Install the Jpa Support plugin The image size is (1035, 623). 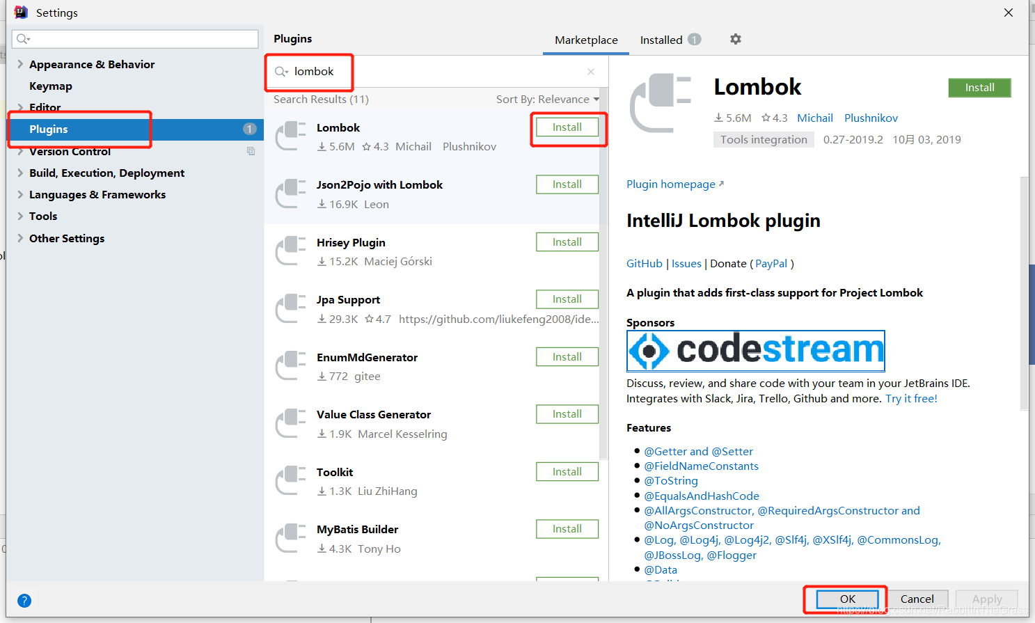click(567, 299)
